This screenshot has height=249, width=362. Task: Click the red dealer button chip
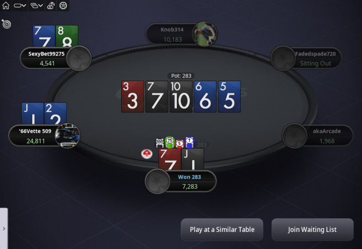(147, 154)
